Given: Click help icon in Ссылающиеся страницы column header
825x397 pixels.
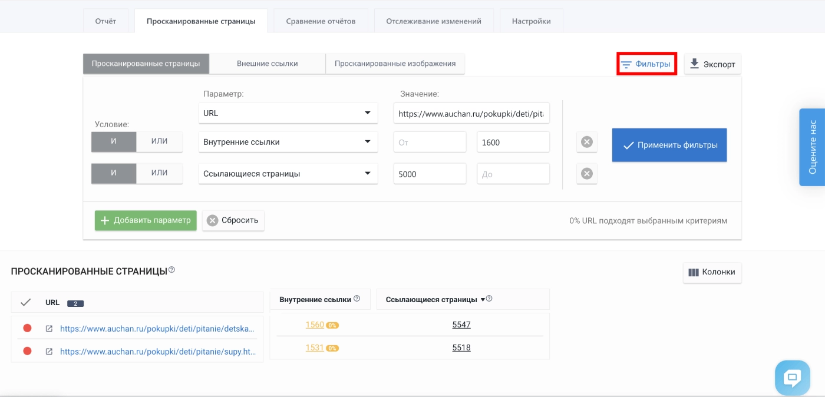Looking at the screenshot, I should coord(489,299).
